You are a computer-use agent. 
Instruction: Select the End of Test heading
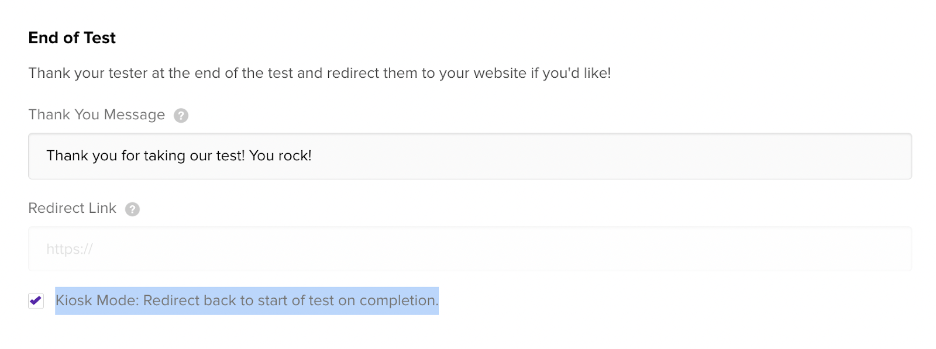tap(72, 38)
